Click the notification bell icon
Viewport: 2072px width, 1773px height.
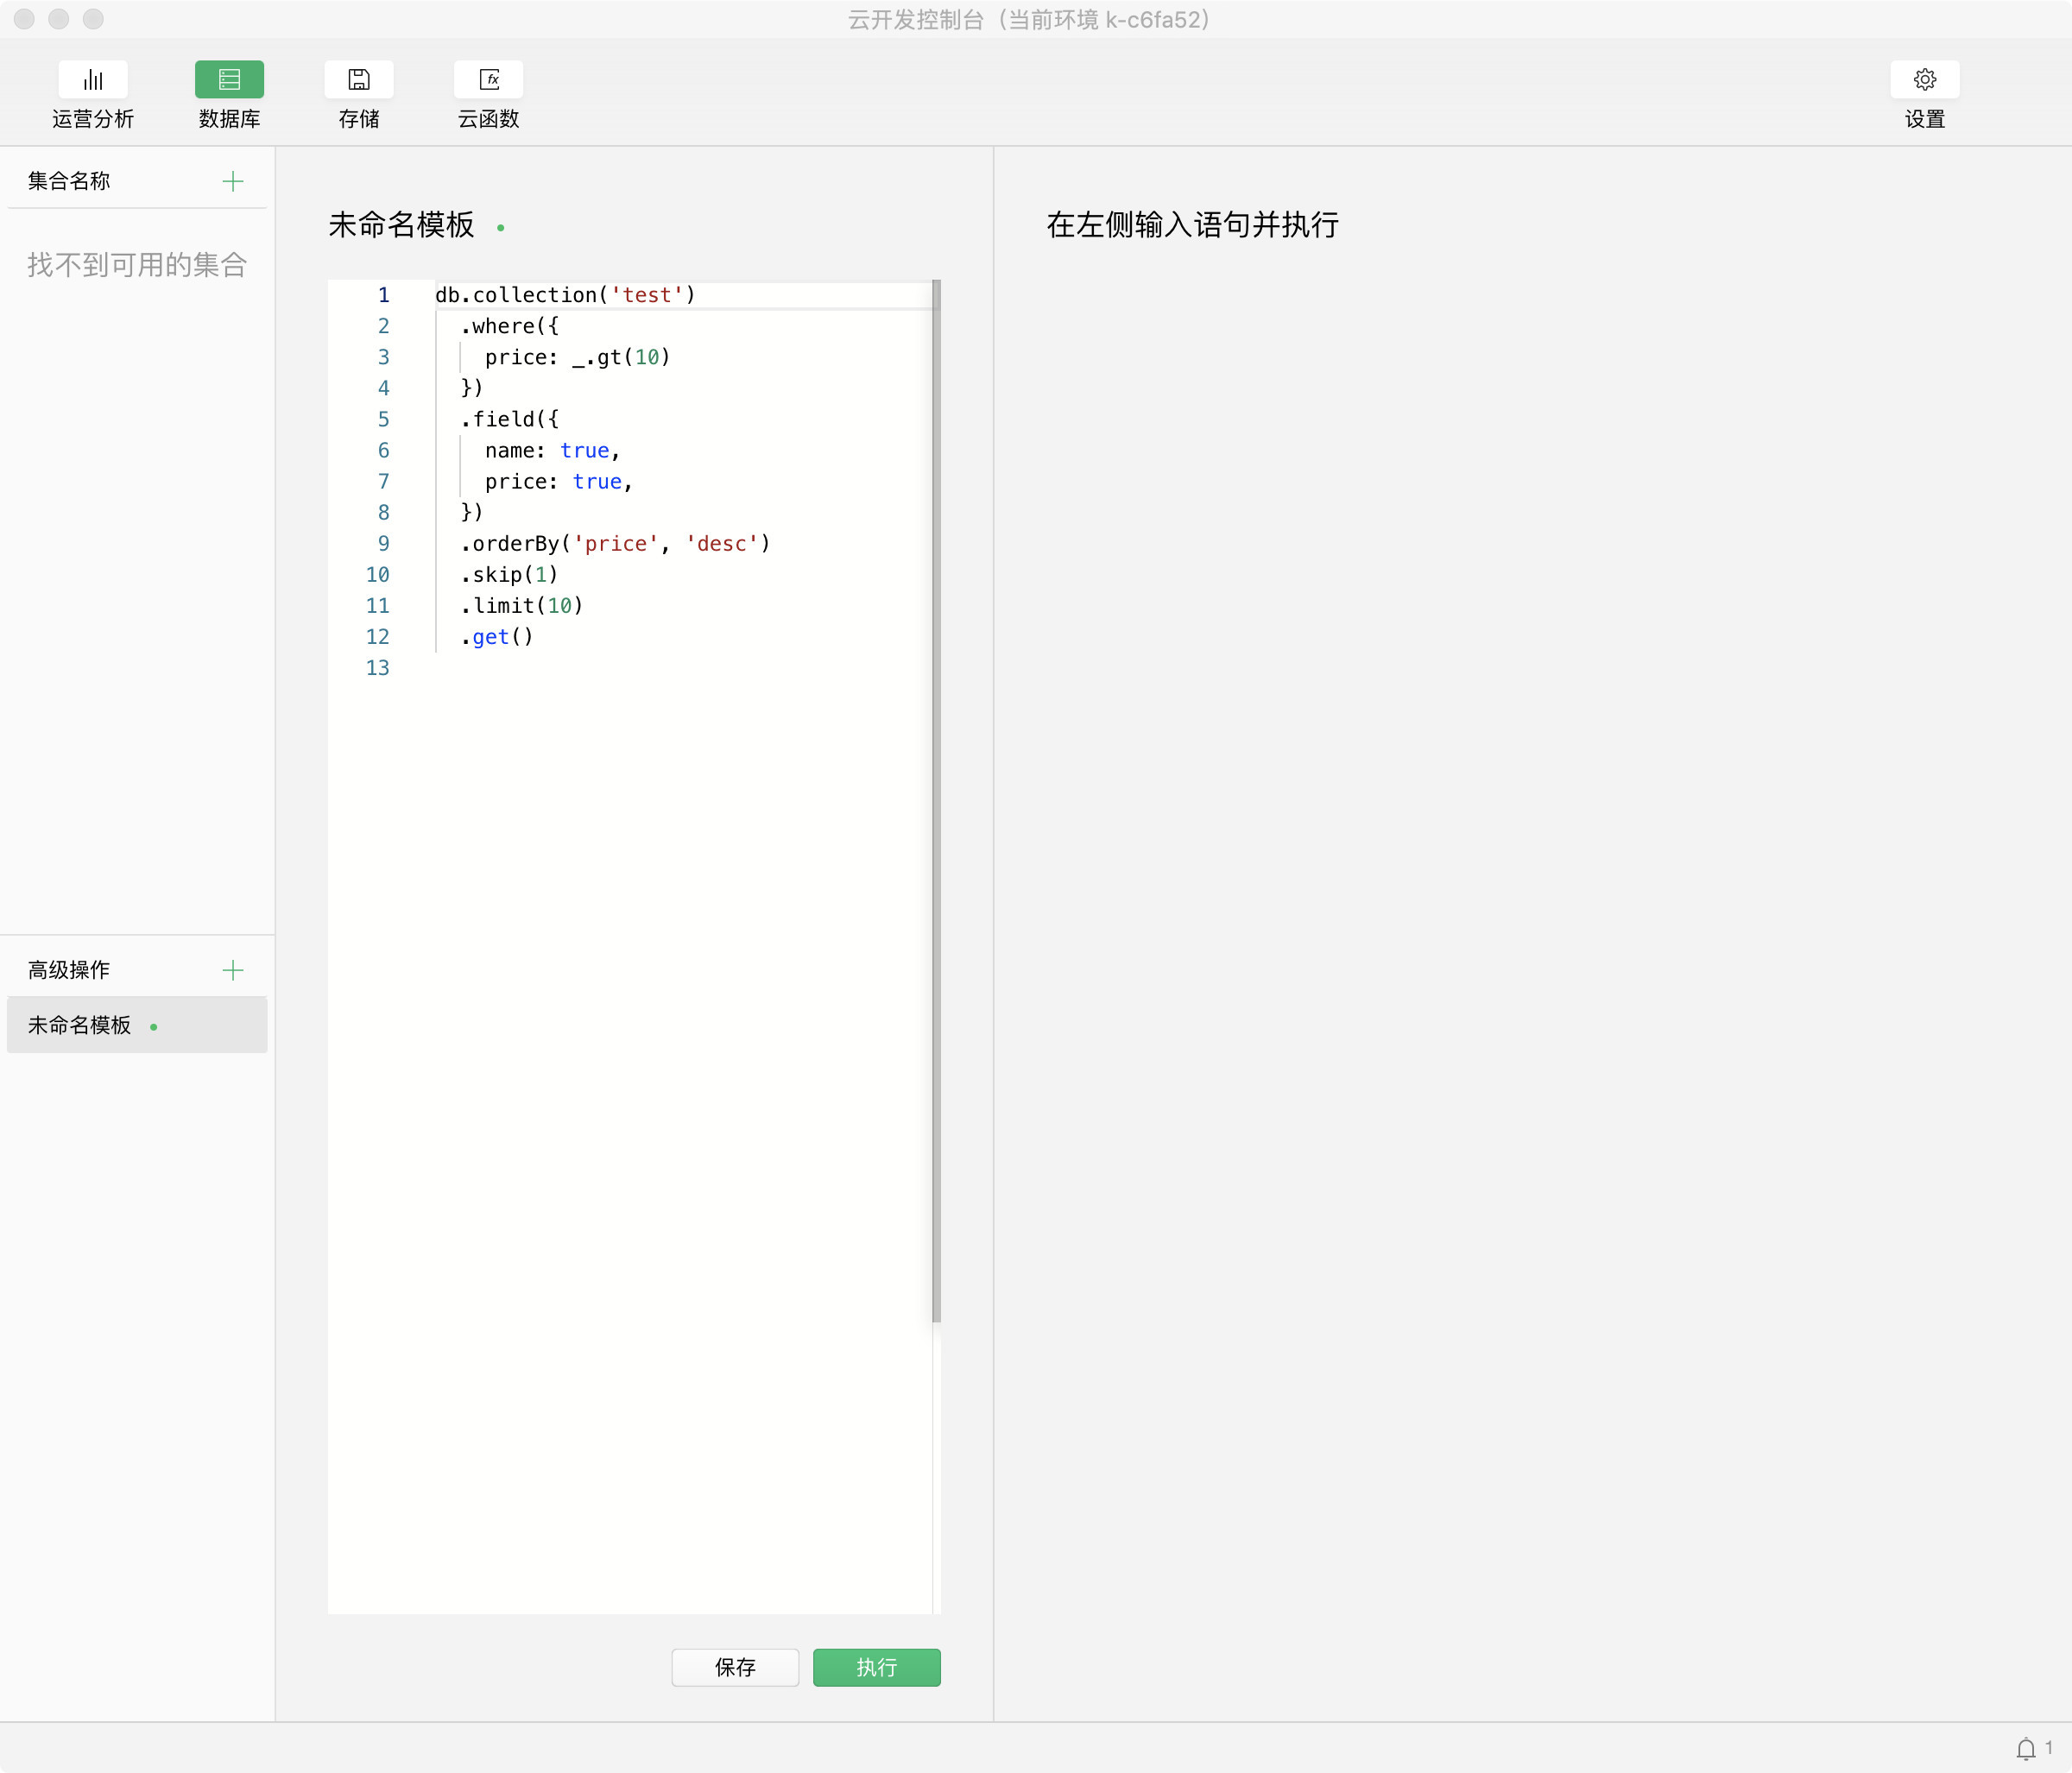point(2026,1749)
